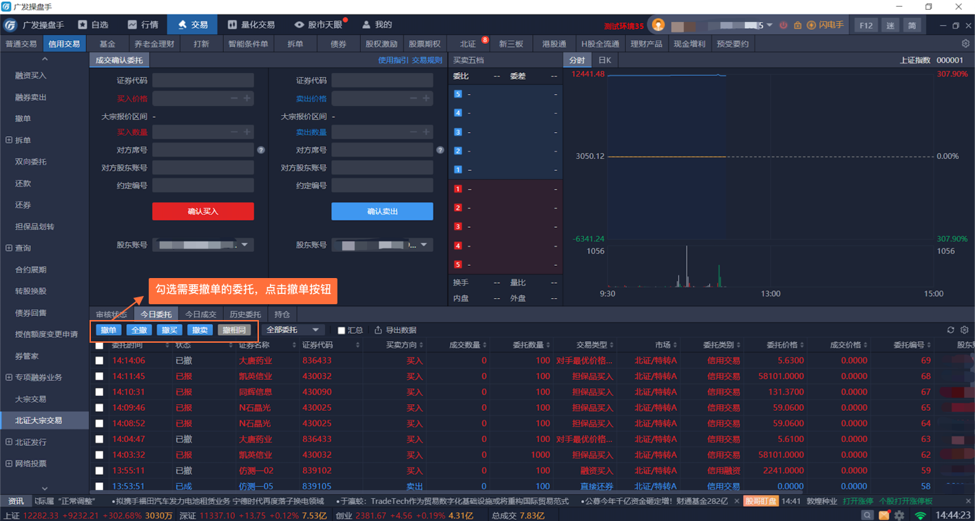This screenshot has height=521, width=975.
Task: Click the 导出数据 export icon
Action: point(378,330)
